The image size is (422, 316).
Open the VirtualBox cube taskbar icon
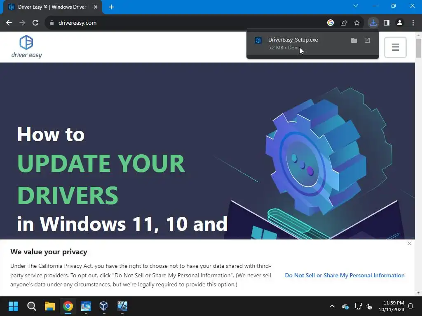[x=104, y=306]
